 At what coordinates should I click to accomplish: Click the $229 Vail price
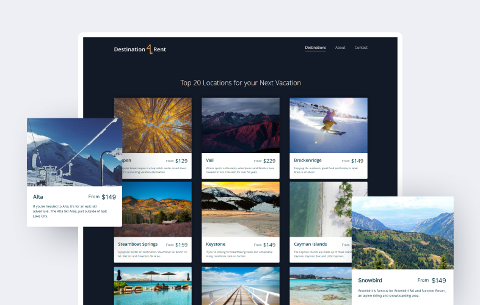click(269, 161)
